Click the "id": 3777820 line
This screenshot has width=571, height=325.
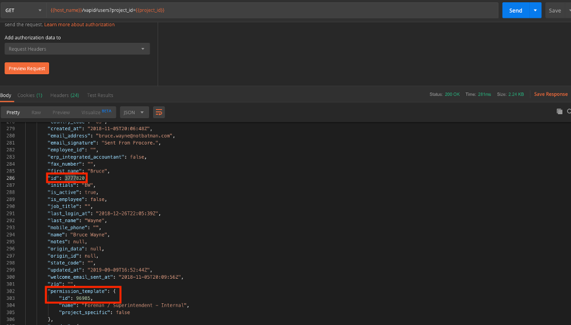[67, 178]
